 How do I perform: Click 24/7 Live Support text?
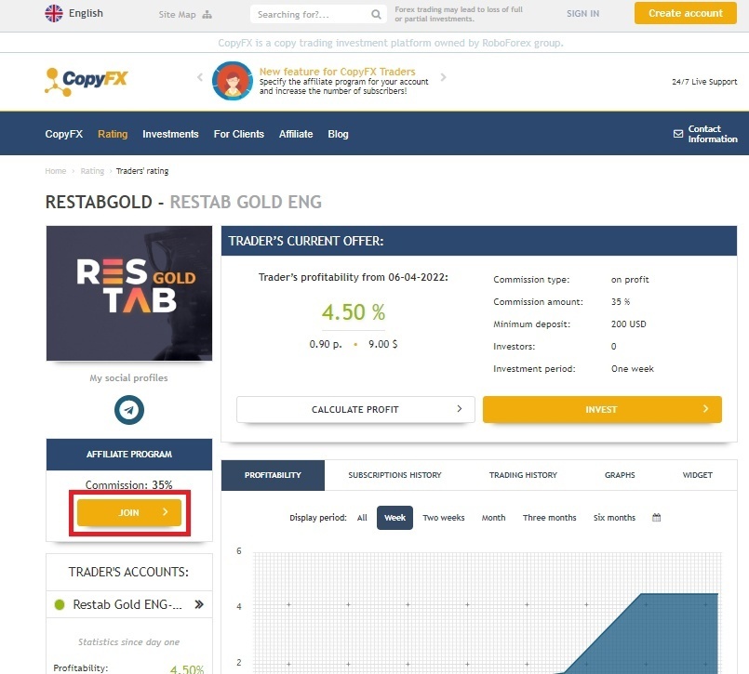[x=704, y=82]
